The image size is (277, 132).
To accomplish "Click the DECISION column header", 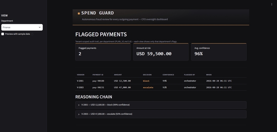I will (147, 75).
